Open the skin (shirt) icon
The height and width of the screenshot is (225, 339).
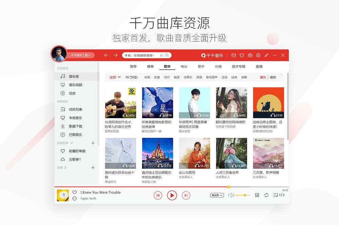242,55
